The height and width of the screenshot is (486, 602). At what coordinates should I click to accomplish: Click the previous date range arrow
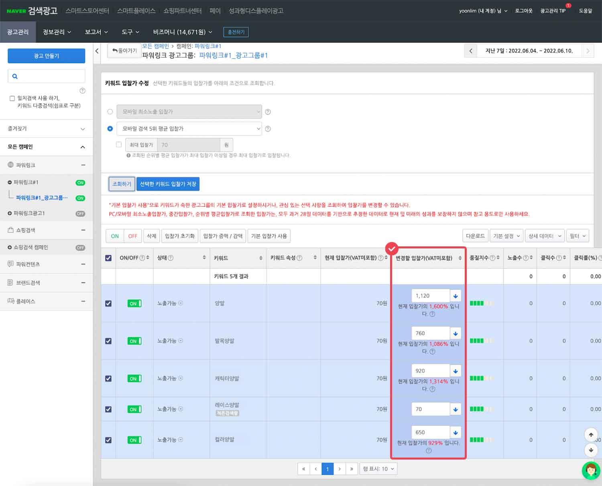pos(471,51)
